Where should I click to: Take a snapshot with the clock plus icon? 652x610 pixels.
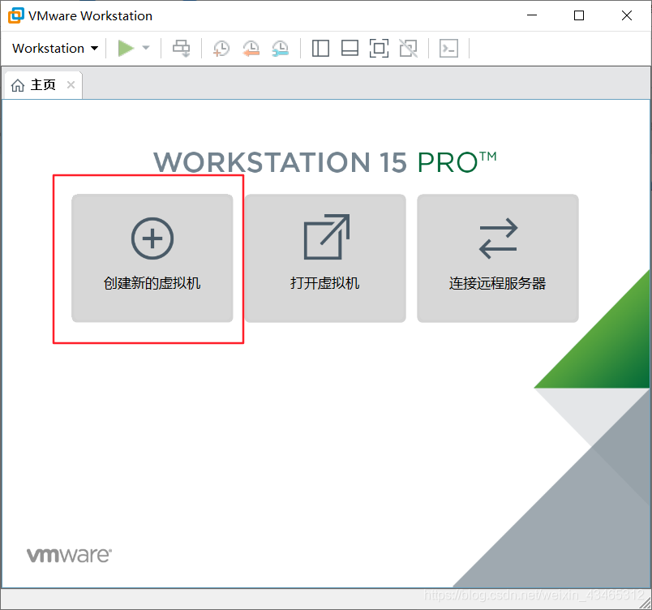point(221,48)
